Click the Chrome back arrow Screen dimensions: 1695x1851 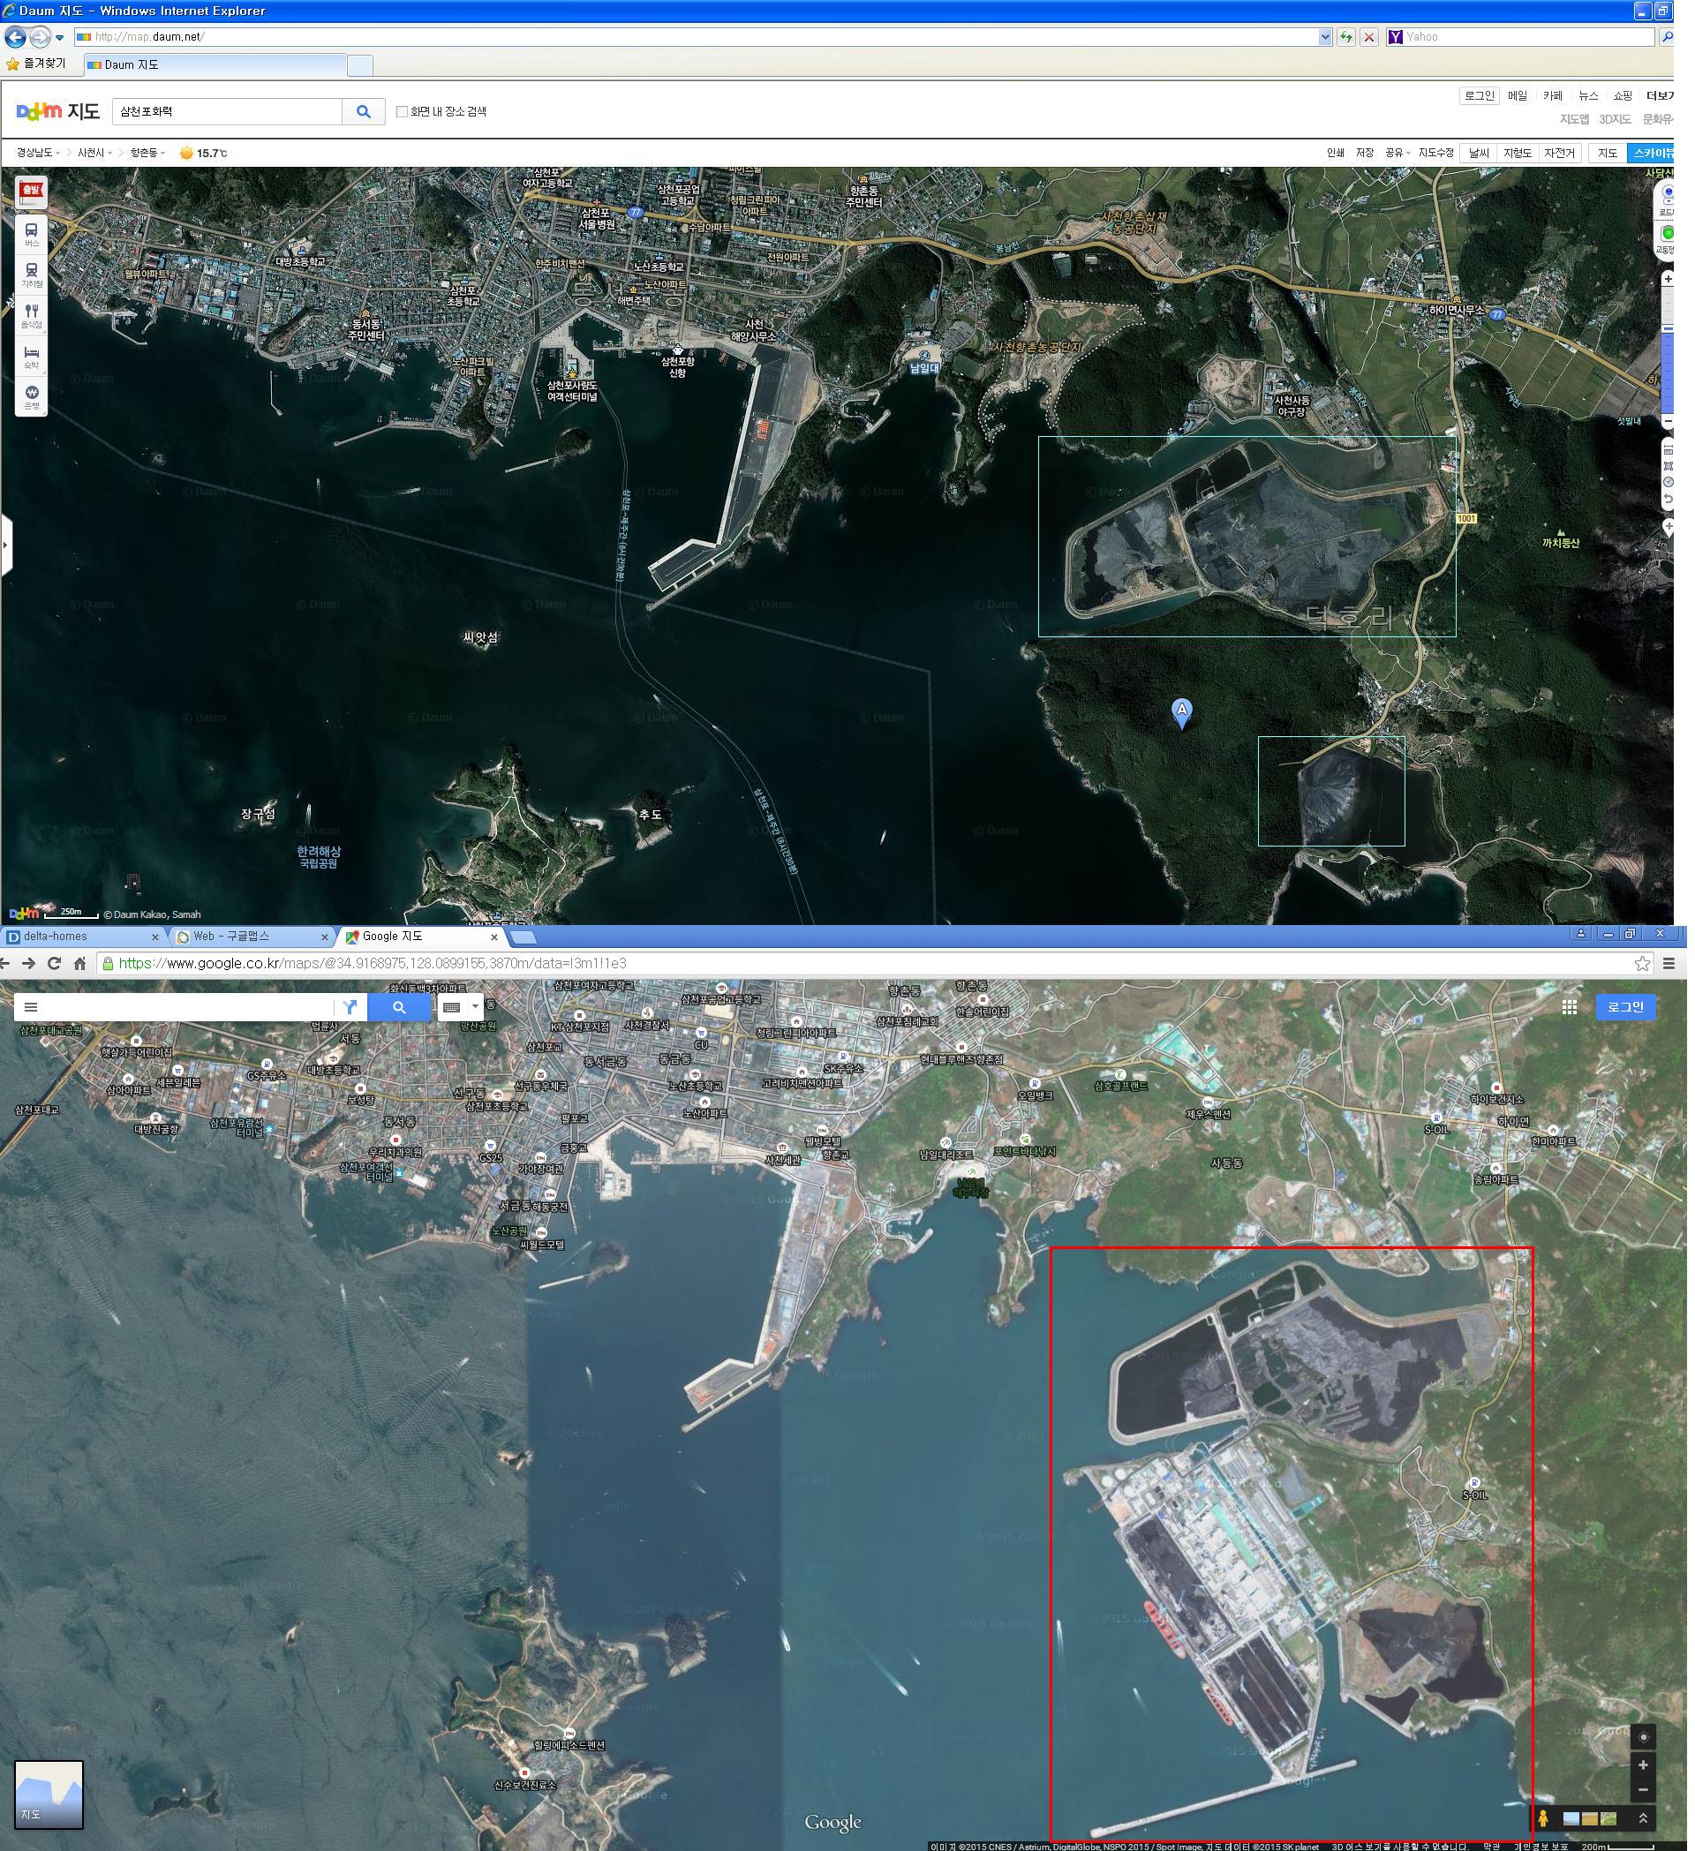(4, 963)
